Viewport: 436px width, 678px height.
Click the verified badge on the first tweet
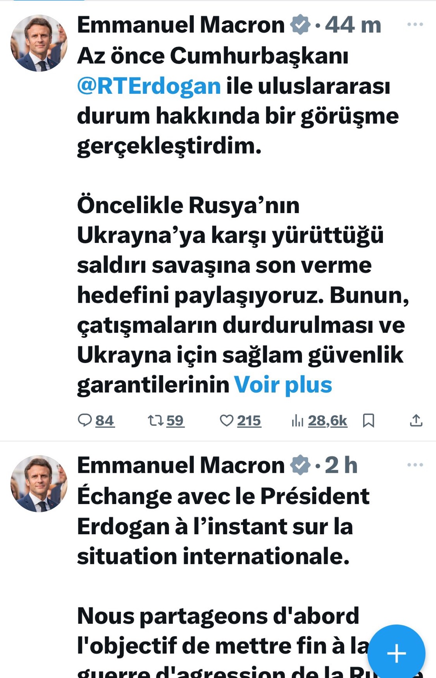tap(300, 25)
